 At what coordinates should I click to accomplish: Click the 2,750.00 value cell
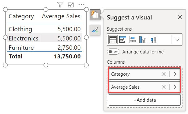pos(69,48)
